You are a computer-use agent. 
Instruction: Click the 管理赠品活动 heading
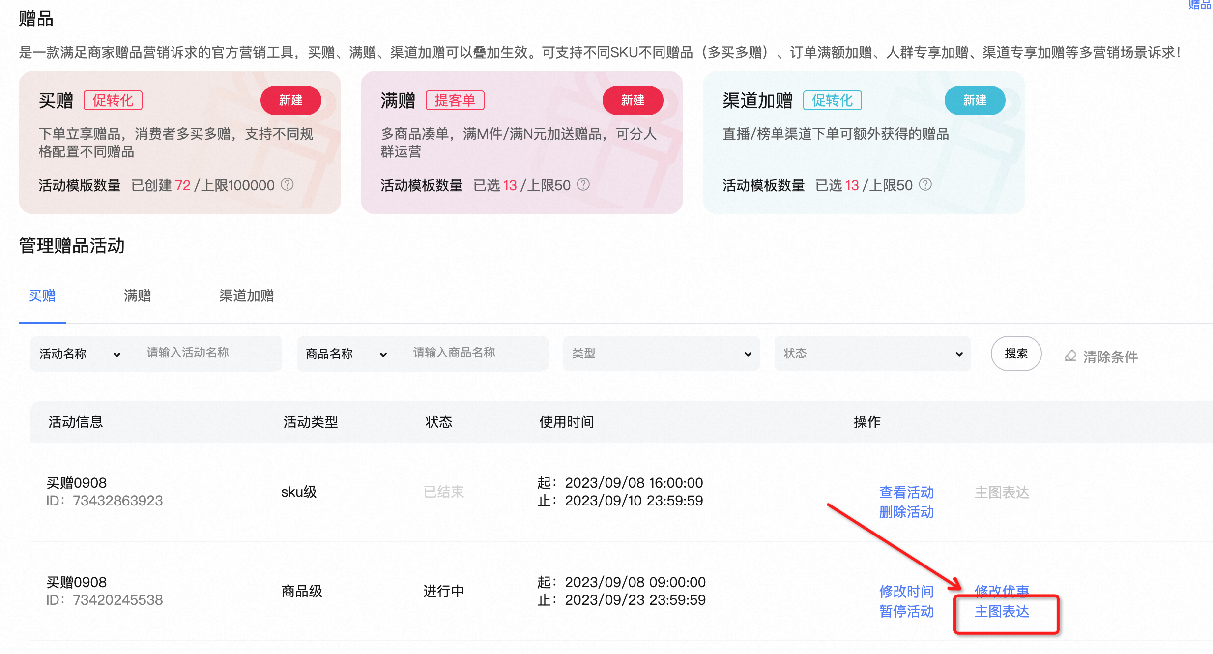pos(72,245)
